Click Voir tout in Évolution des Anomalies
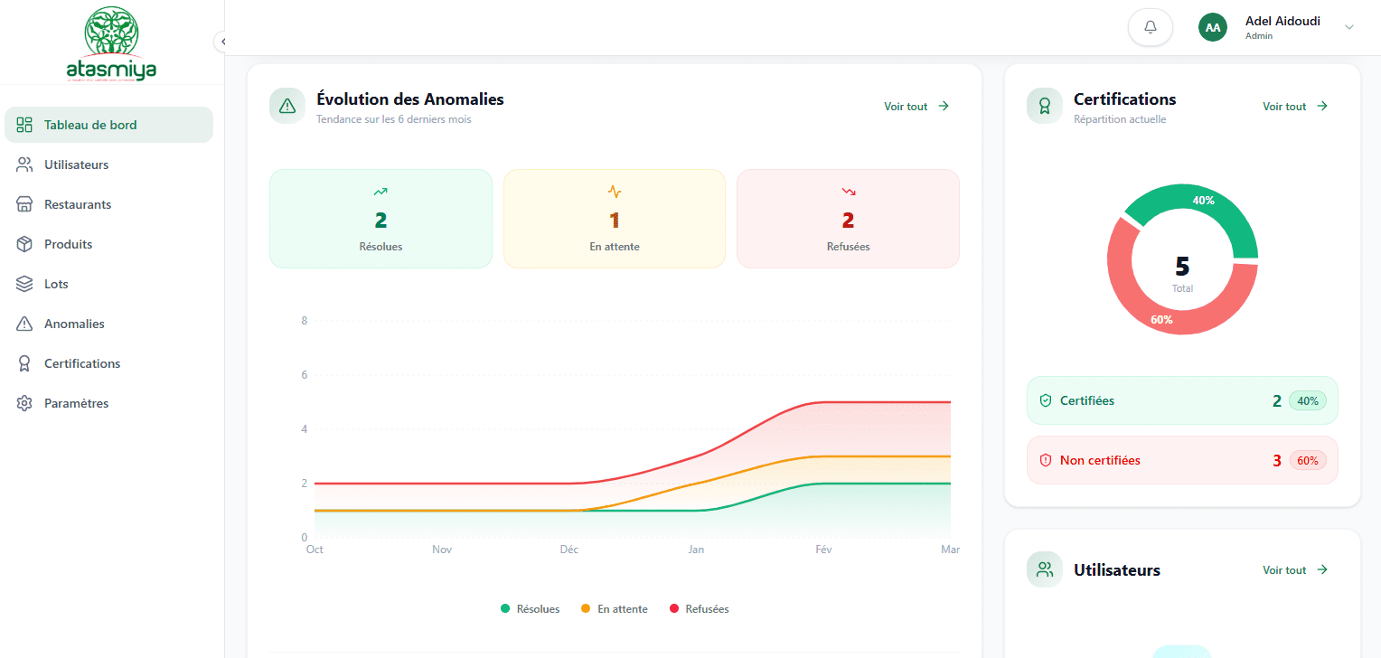This screenshot has width=1381, height=658. 916,107
